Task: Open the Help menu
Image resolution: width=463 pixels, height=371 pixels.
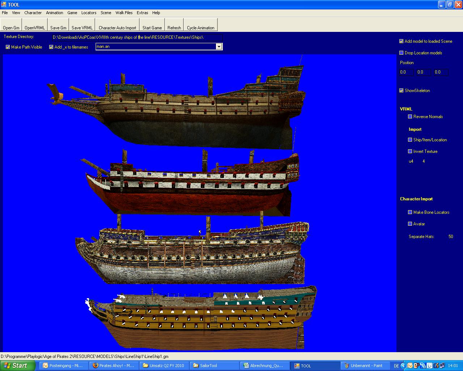Action: [156, 13]
